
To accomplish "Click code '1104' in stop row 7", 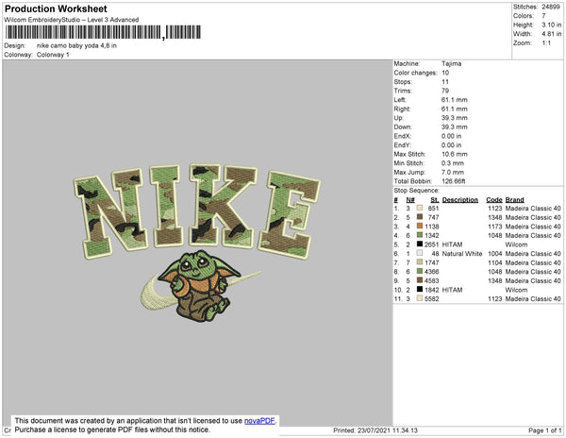I will coord(494,262).
